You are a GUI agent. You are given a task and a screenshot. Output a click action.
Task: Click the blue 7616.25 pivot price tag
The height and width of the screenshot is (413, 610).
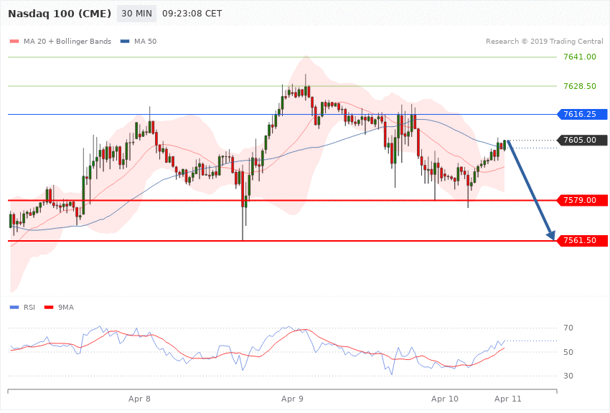(x=582, y=114)
